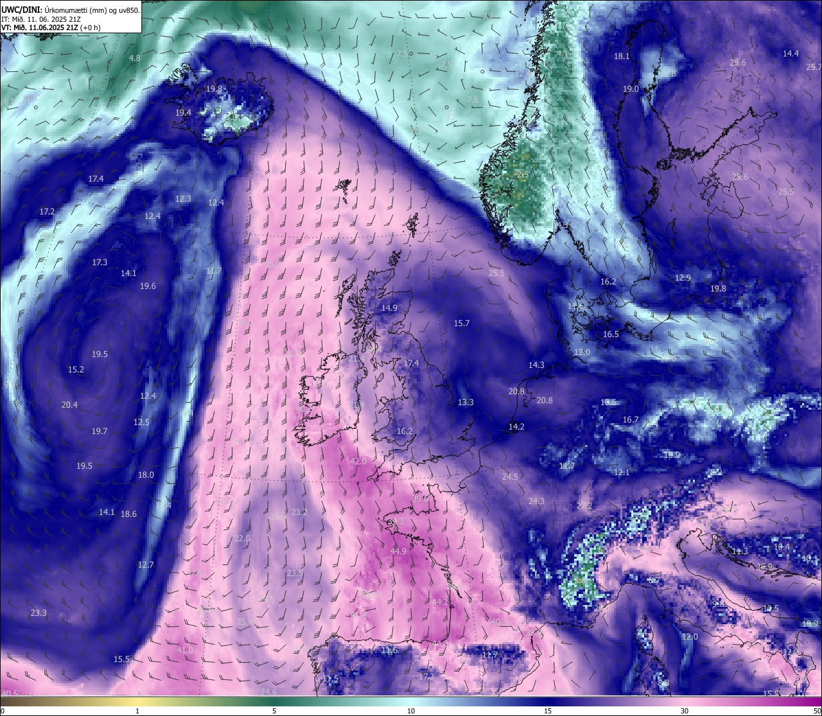The image size is (822, 716).
Task: Select the 19.0 value in the Gulf of Bothnia
Action: [631, 89]
